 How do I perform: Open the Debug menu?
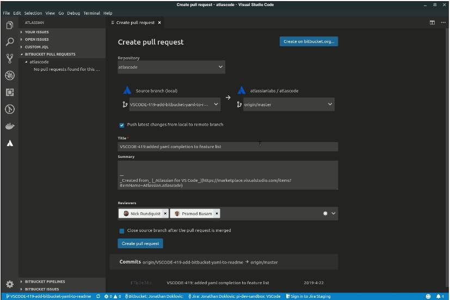tap(73, 13)
